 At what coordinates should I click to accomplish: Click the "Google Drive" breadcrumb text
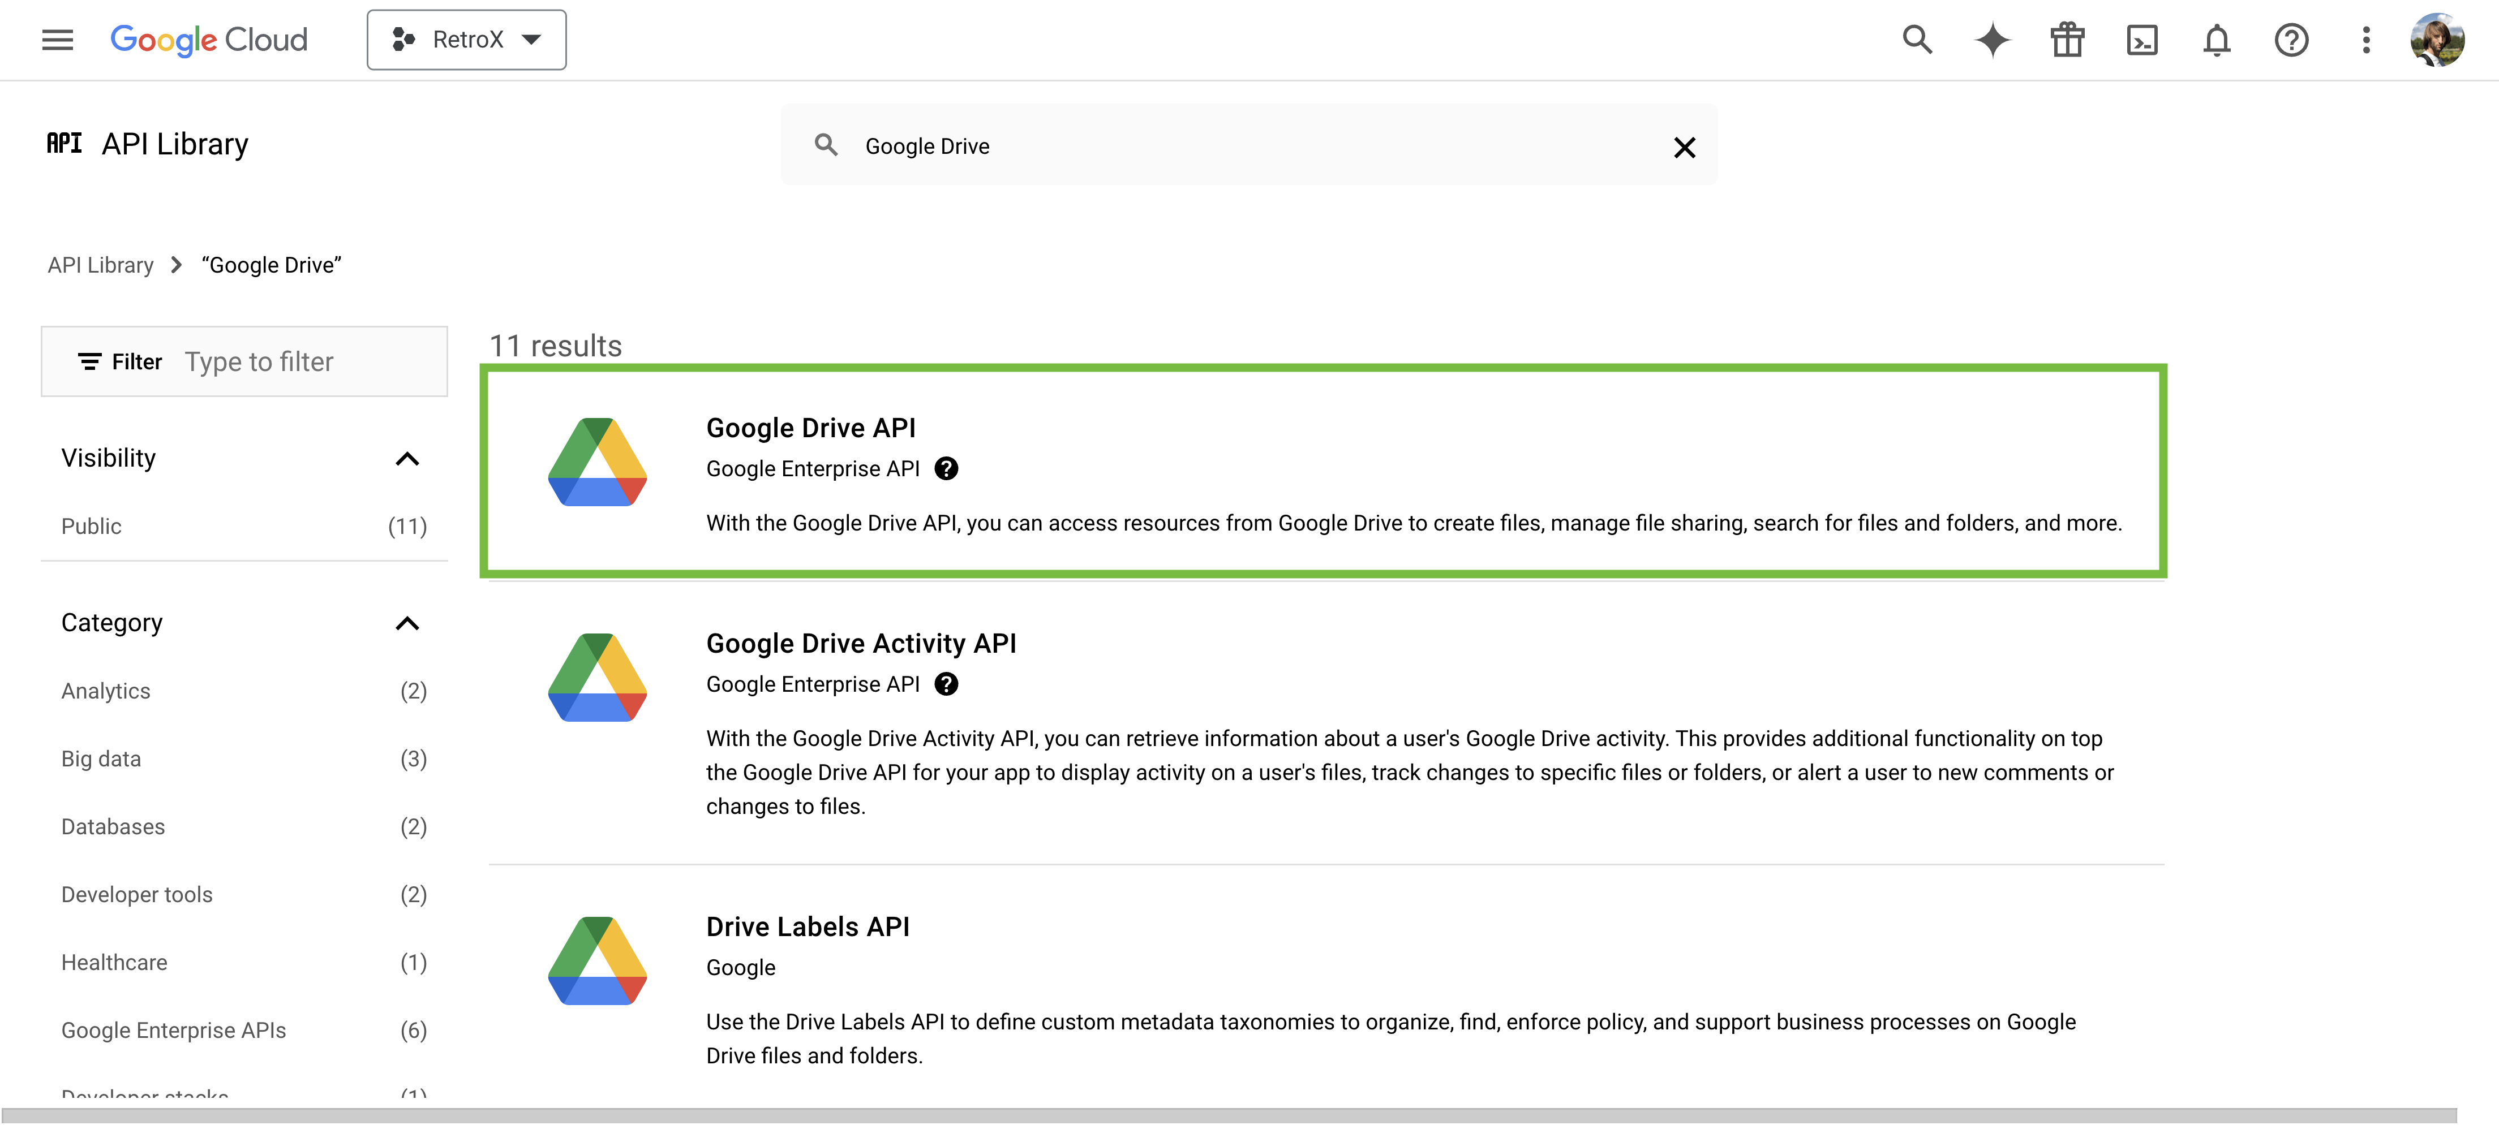[272, 265]
